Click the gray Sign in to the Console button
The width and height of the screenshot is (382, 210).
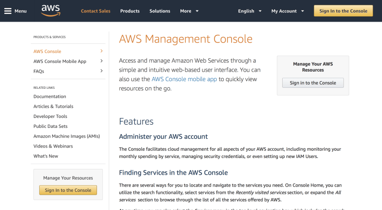(x=313, y=83)
